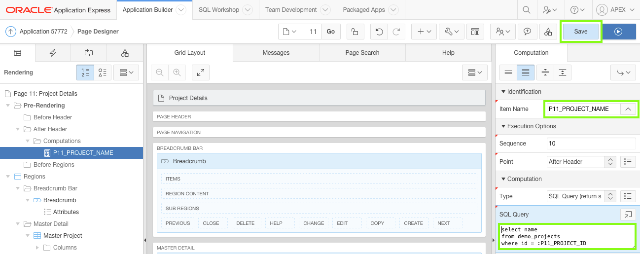The image size is (640, 254).
Task: Open the Help tab
Action: point(448,53)
